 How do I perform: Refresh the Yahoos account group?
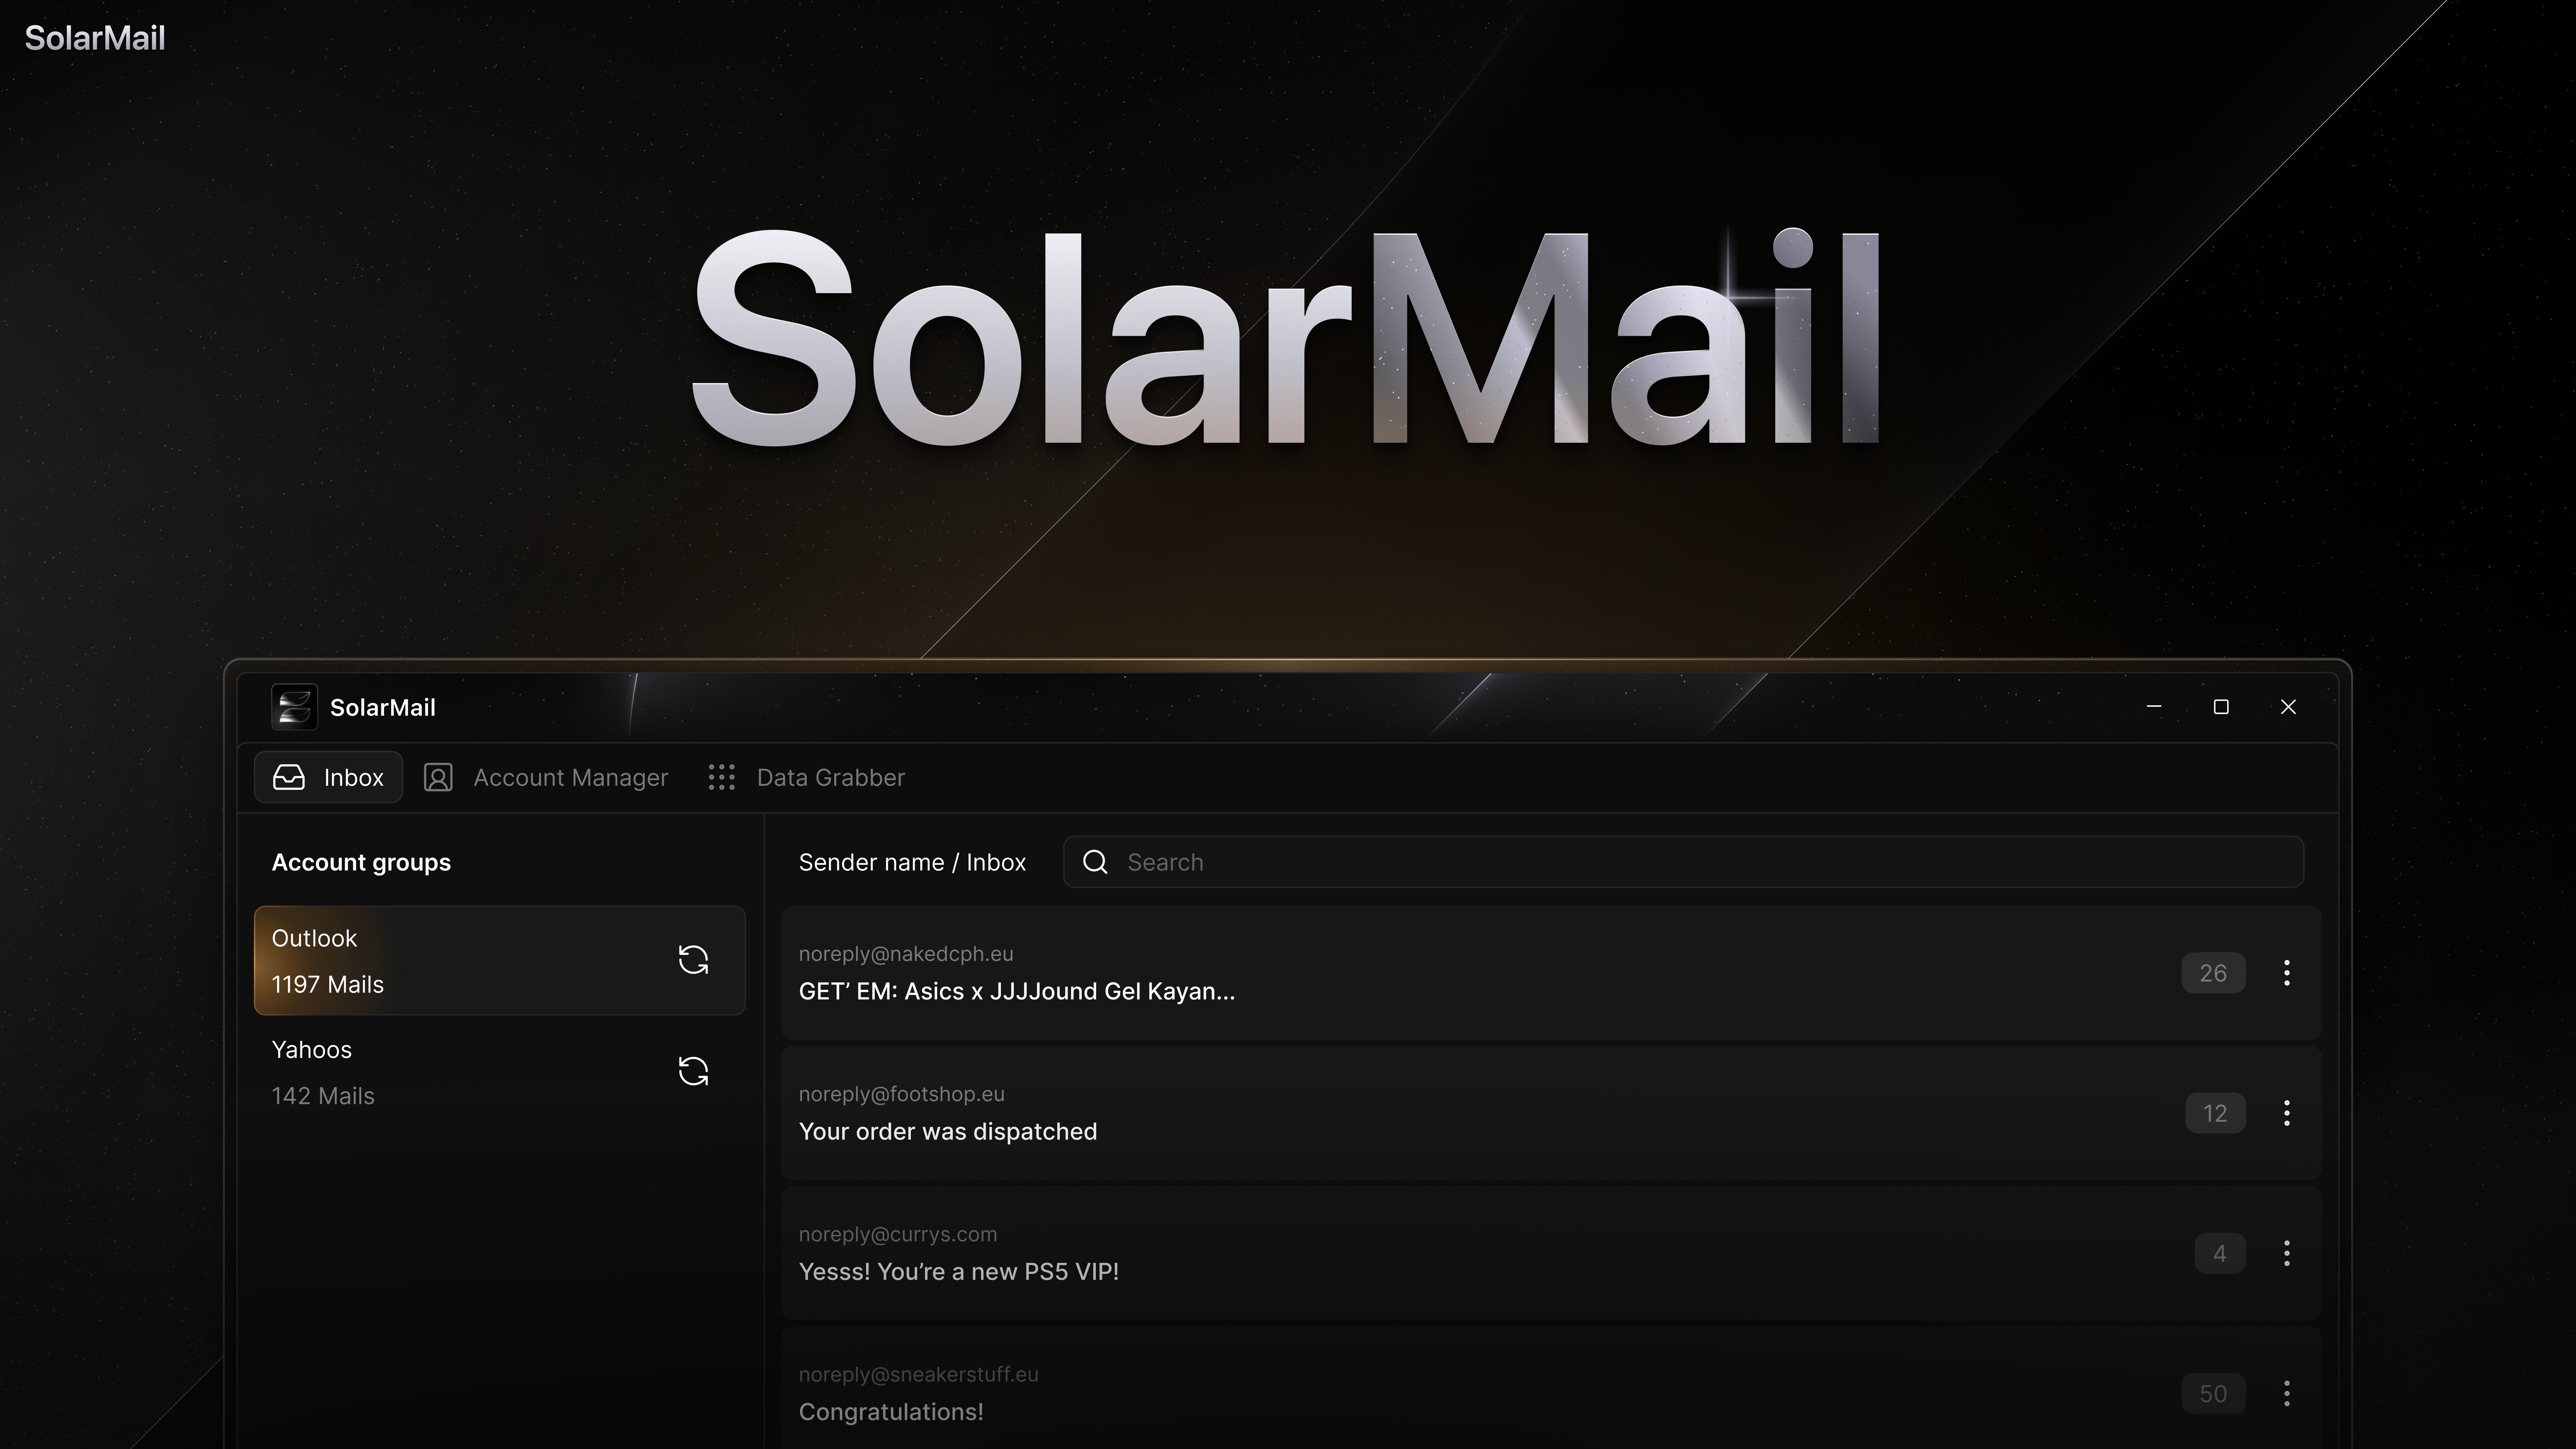coord(693,1071)
